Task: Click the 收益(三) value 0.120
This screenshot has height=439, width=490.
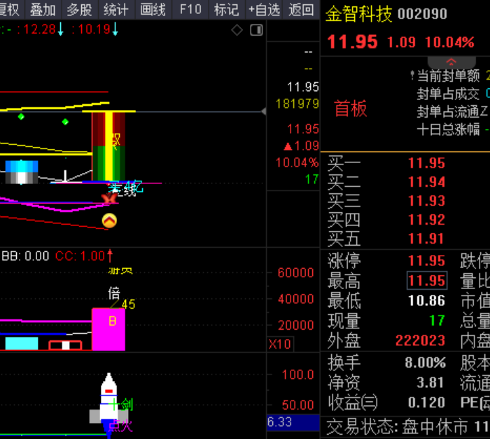Action: pyautogui.click(x=426, y=403)
